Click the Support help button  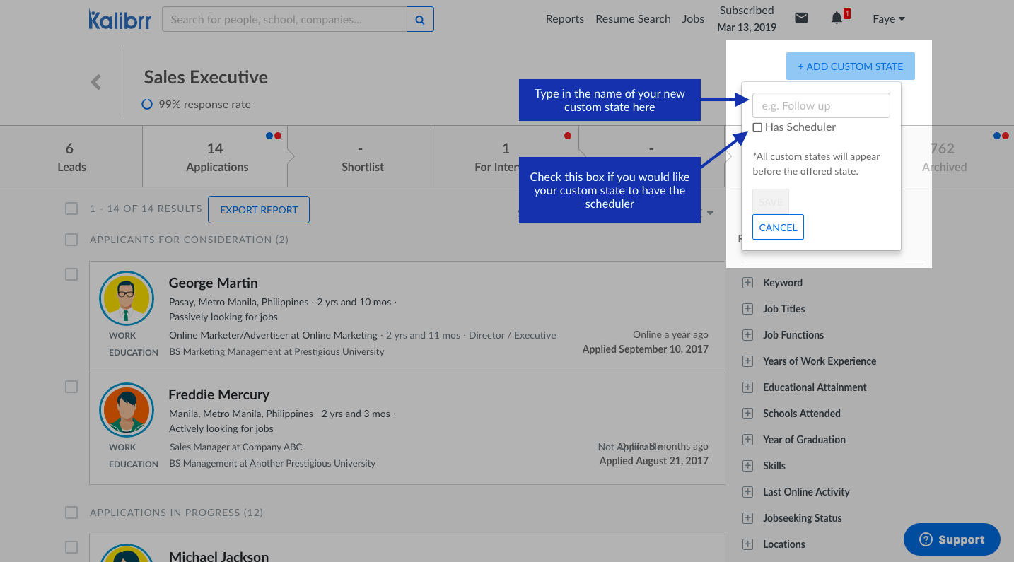(952, 539)
